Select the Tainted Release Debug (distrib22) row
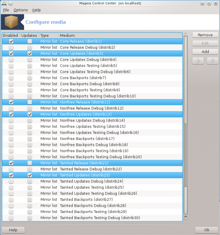The image size is (220, 235). (92, 169)
